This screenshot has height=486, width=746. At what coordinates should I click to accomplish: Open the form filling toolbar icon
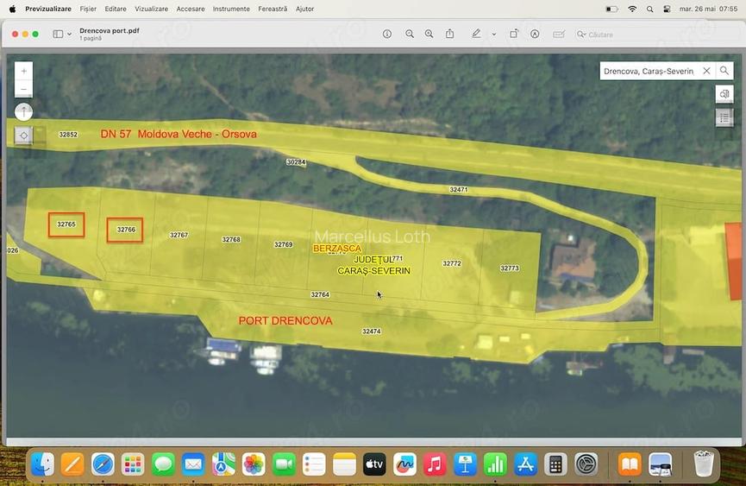tap(559, 35)
